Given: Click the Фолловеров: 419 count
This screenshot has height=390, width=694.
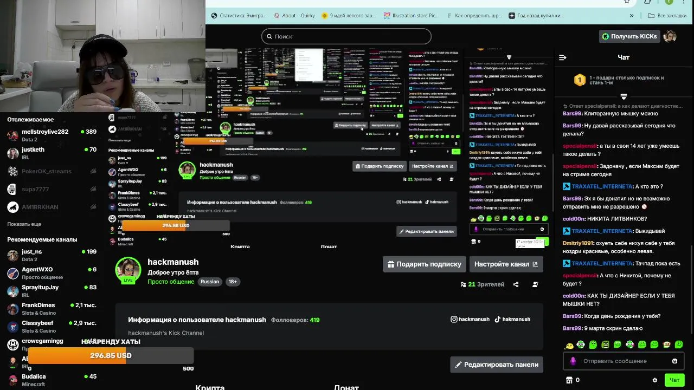Looking at the screenshot, I should pyautogui.click(x=295, y=320).
